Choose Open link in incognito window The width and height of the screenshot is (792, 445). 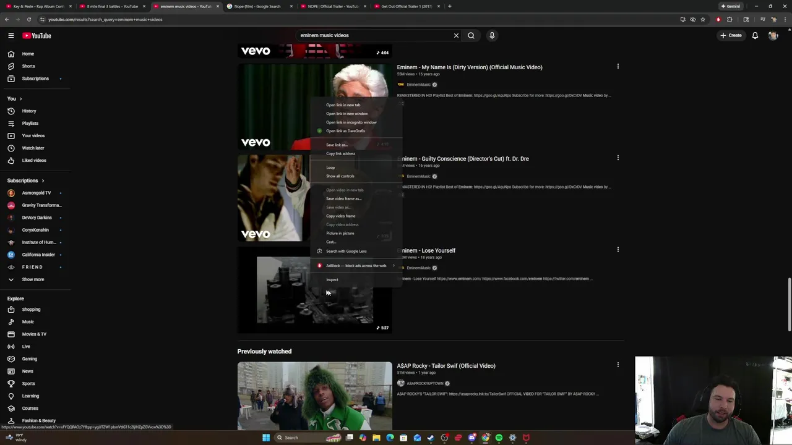[x=356, y=122]
